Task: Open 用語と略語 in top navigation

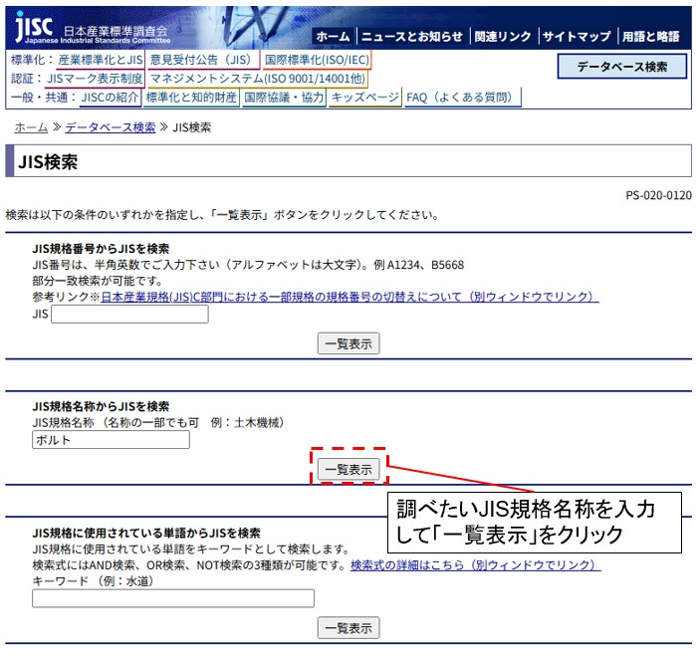Action: click(651, 36)
